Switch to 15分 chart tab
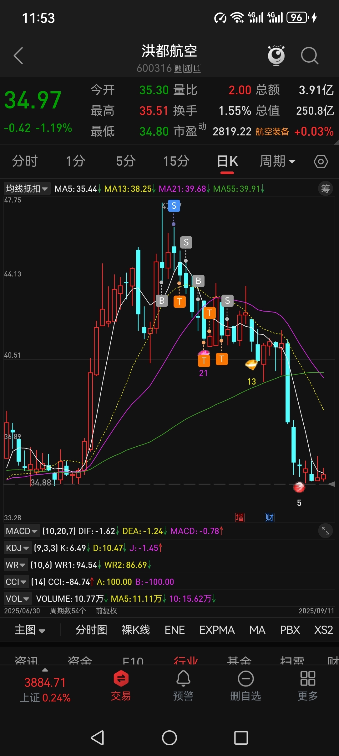This screenshot has height=756, width=339. pos(176,161)
